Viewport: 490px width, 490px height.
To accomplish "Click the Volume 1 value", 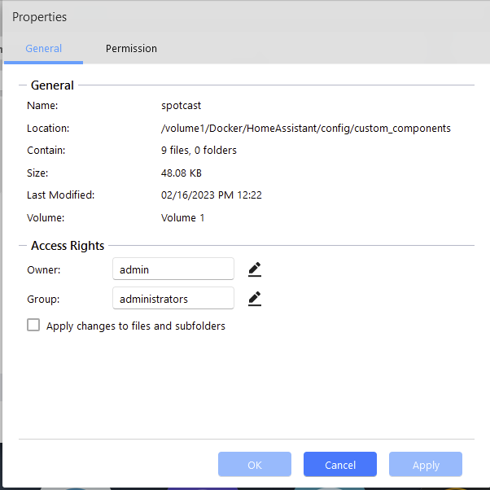I will (x=182, y=218).
